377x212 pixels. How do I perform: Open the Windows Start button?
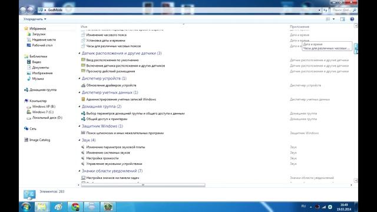26,207
